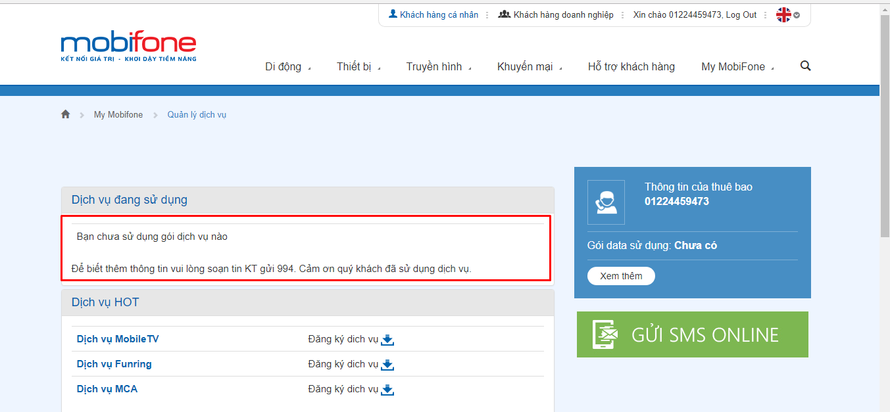
Task: Click the person icon beside Khách hàng cá nhân
Action: 393,14
